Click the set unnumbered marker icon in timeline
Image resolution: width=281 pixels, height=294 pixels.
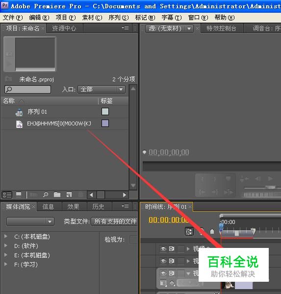tap(212, 232)
